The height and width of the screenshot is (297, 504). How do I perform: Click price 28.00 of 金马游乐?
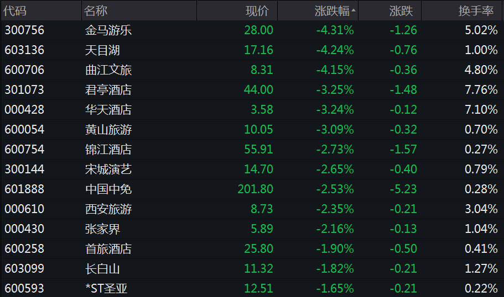click(x=258, y=30)
